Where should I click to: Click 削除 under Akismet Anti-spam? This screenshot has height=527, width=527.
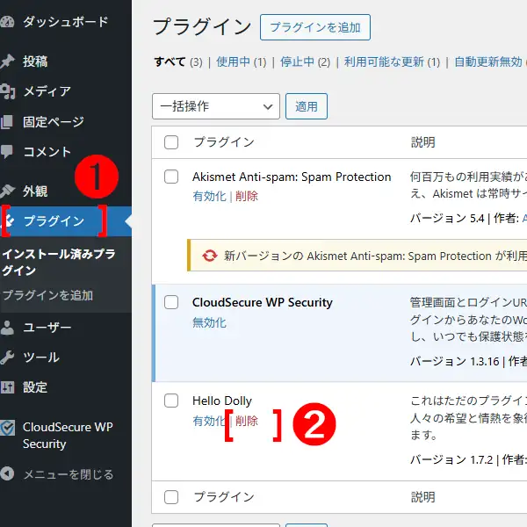(x=247, y=196)
